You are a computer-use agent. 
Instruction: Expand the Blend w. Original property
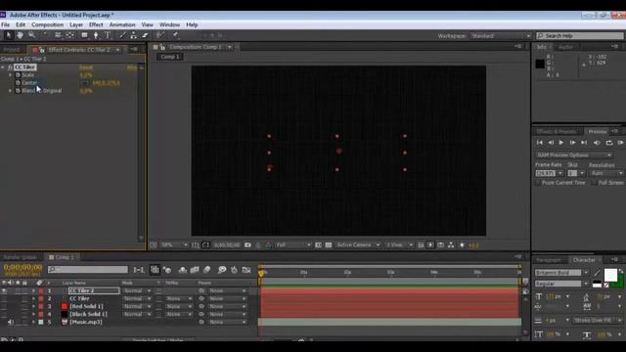(11, 91)
